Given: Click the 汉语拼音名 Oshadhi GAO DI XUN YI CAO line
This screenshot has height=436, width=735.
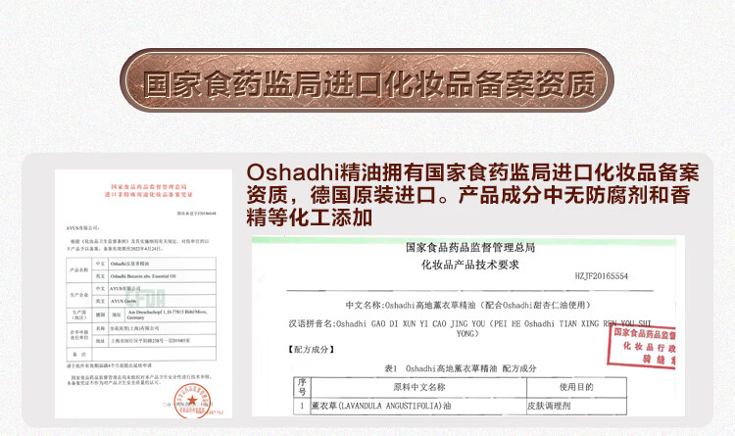Looking at the screenshot, I should point(469,328).
